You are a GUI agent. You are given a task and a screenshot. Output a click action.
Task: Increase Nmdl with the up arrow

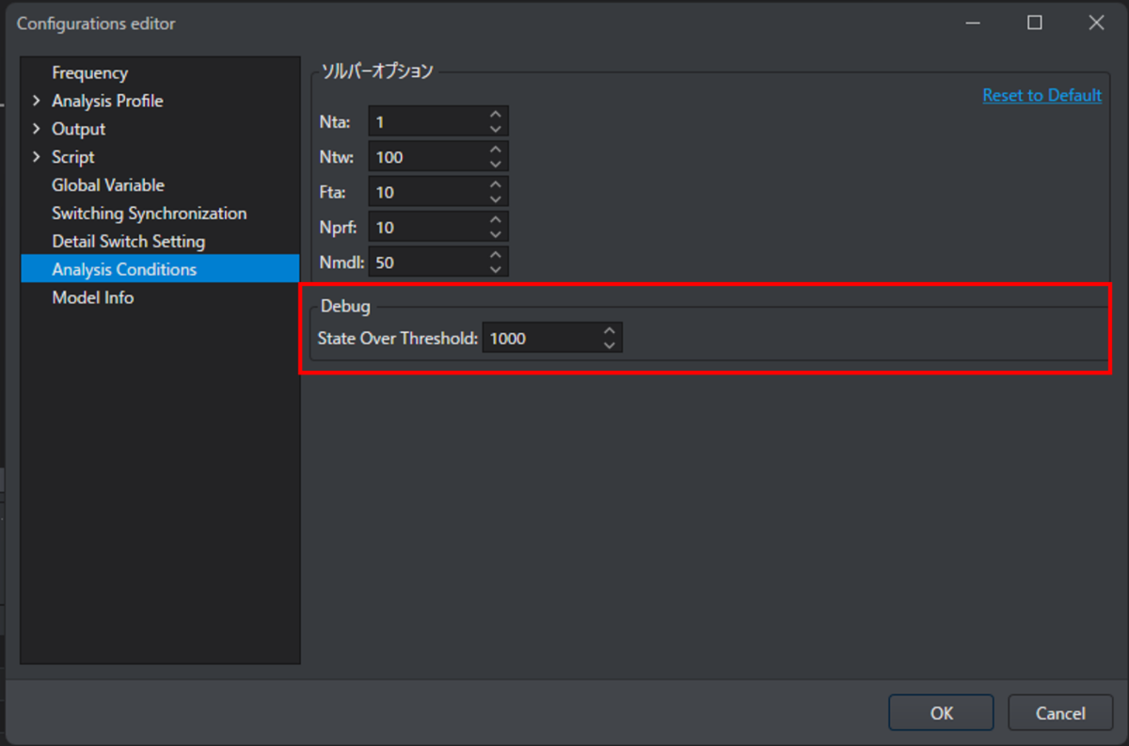coord(496,255)
